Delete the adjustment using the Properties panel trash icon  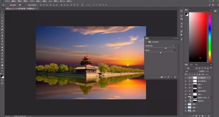tap(175, 77)
